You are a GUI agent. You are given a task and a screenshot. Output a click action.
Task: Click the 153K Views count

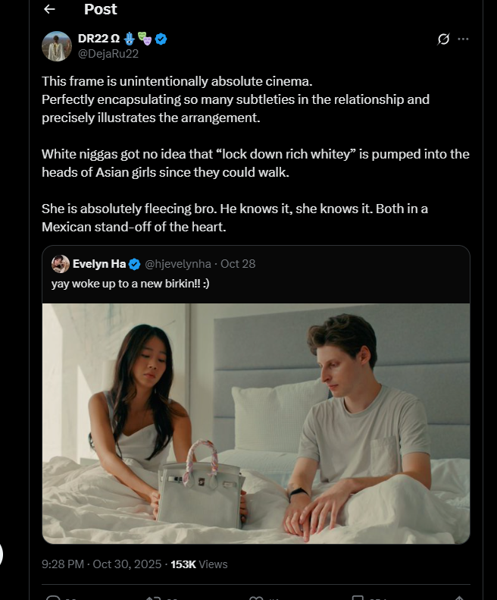click(198, 564)
